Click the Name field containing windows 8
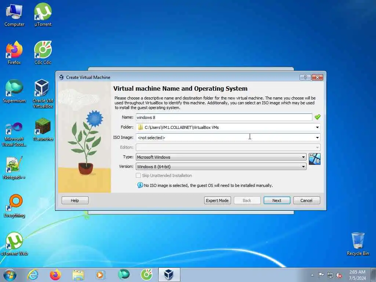Screen dimensions: 376x282 tap(224, 117)
